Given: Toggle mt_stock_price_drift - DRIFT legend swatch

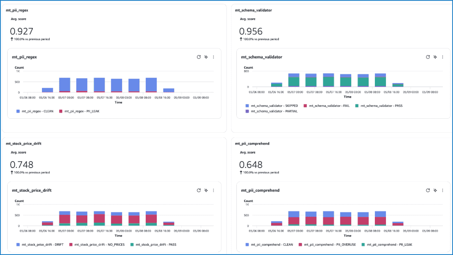Looking at the screenshot, I should [18, 244].
